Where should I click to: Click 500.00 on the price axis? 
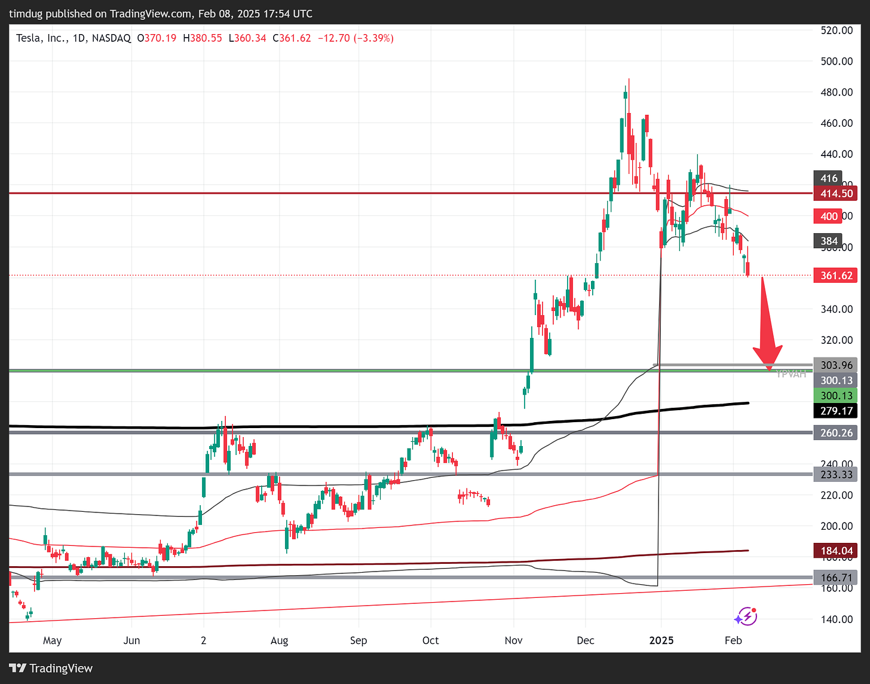[837, 61]
